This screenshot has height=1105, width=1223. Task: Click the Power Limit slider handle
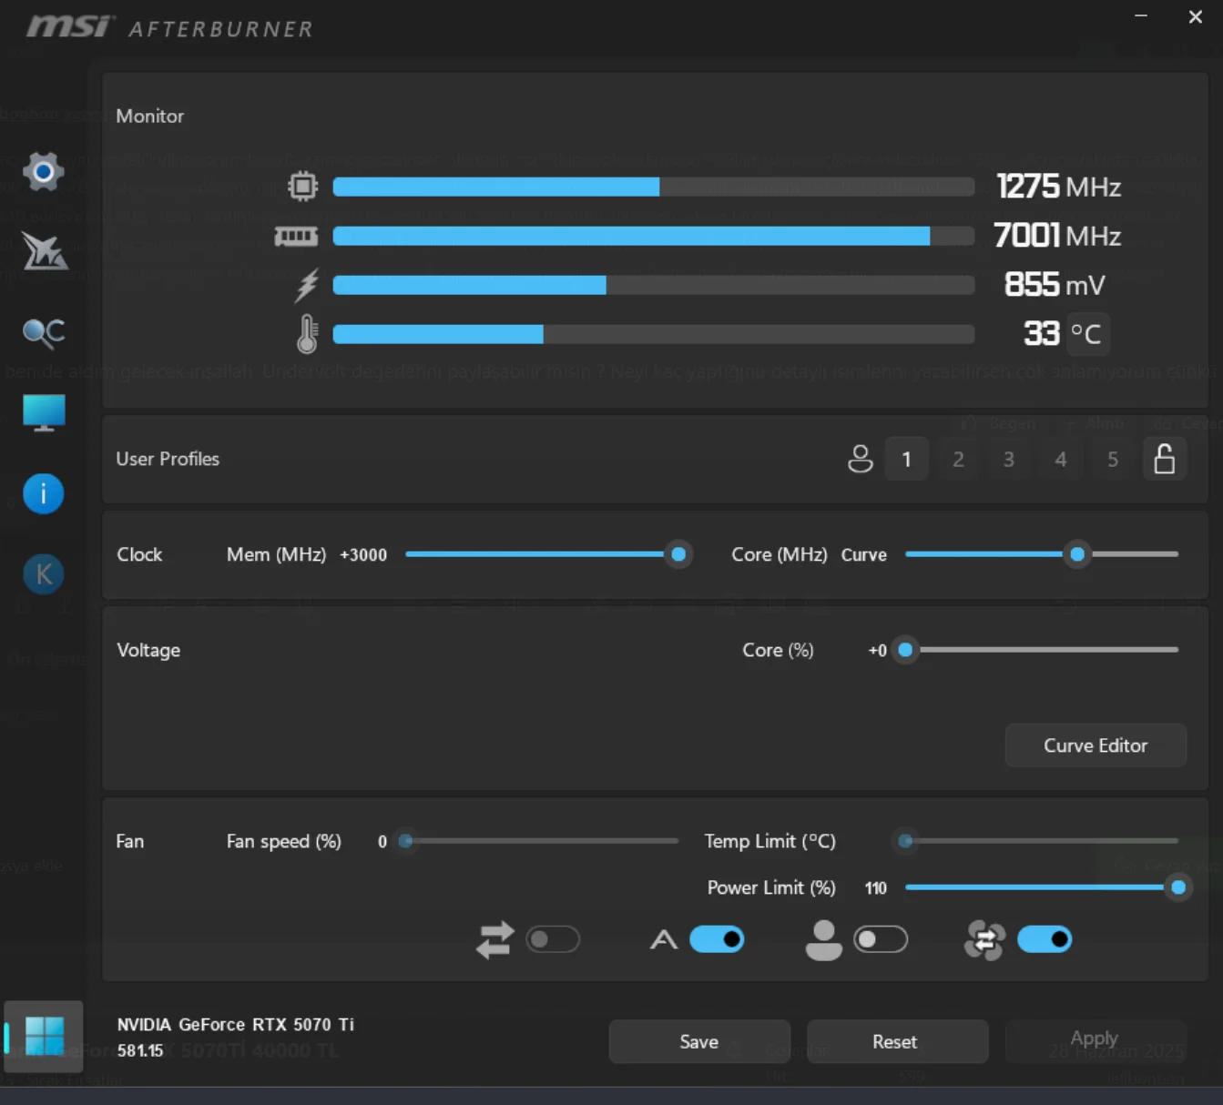point(1177,887)
